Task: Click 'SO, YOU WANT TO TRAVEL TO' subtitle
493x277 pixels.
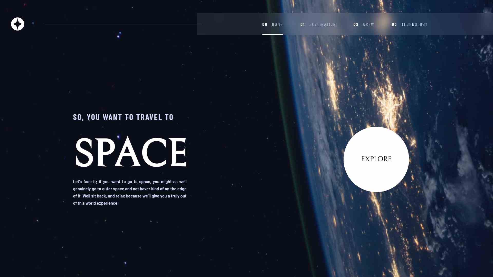Action: [123, 117]
